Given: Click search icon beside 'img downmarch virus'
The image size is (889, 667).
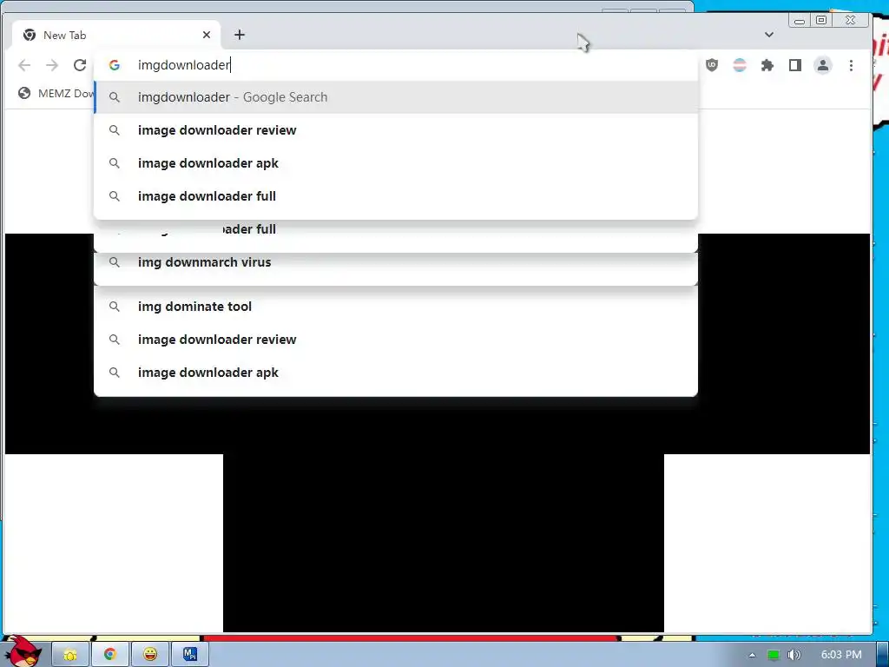Looking at the screenshot, I should click(115, 262).
